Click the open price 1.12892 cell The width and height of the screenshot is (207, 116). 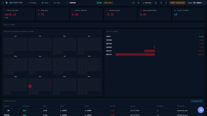coord(63,111)
